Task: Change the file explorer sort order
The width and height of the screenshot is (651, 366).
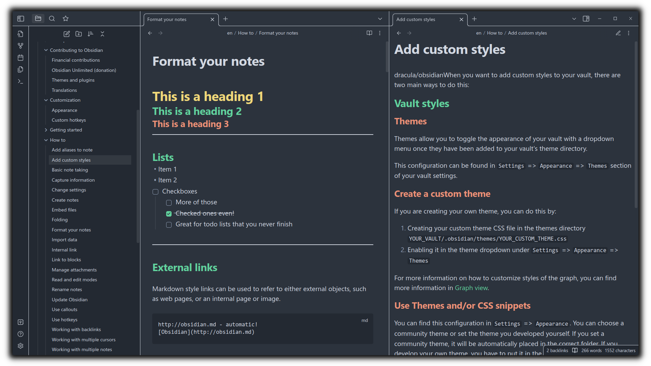Action: tap(91, 34)
